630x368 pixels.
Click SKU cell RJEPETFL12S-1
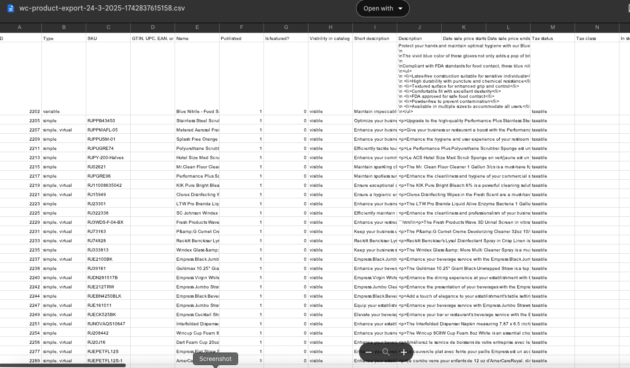click(108, 361)
